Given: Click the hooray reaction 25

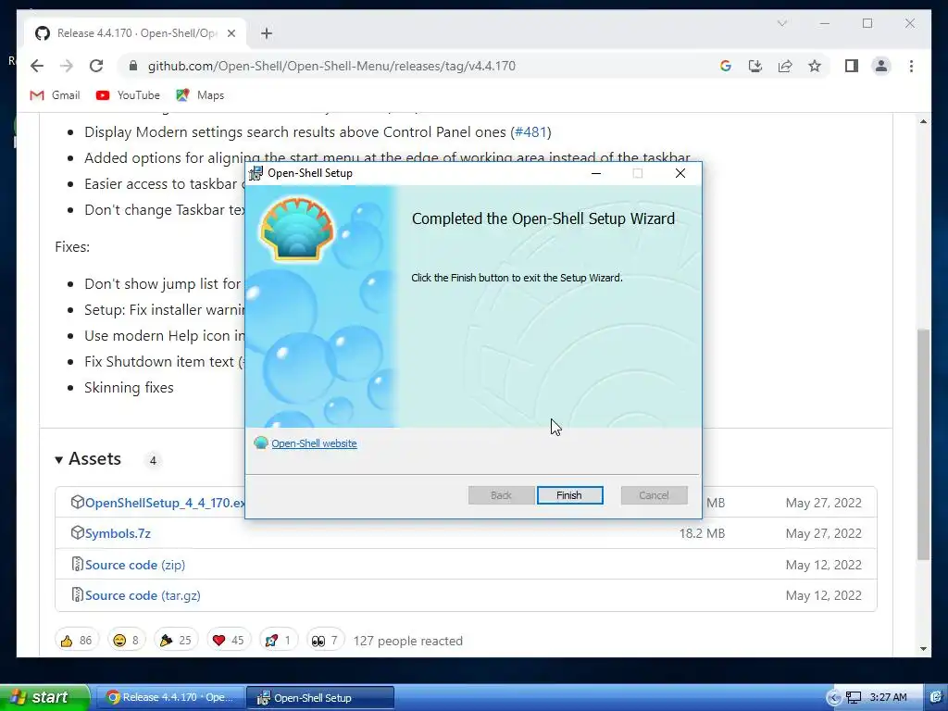Looking at the screenshot, I should (175, 641).
